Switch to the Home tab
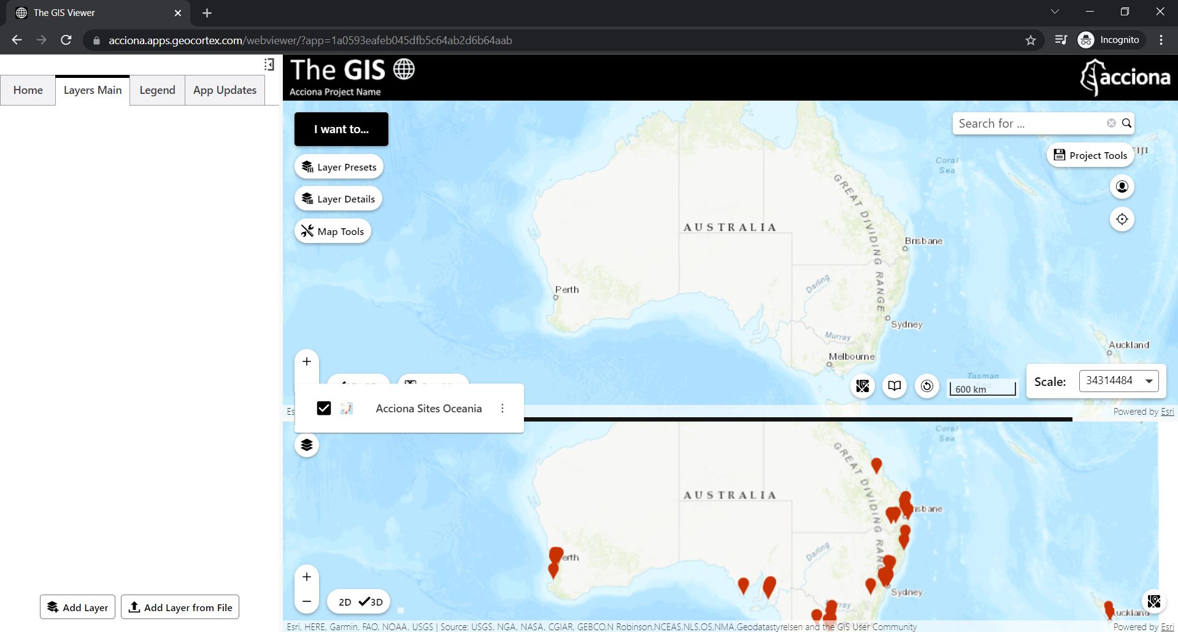 28,90
